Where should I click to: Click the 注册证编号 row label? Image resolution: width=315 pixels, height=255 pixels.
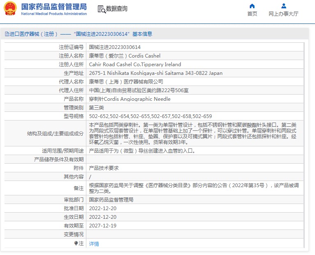(71, 47)
